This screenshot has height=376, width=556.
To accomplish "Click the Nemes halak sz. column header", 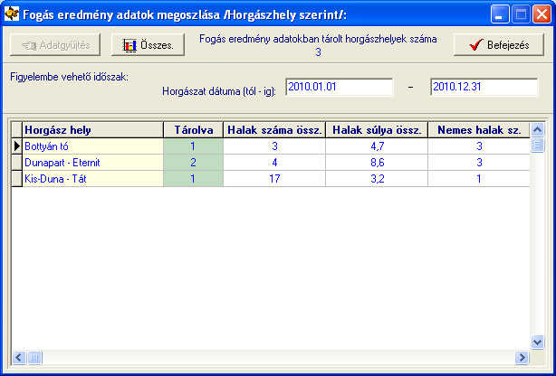I will (x=479, y=130).
